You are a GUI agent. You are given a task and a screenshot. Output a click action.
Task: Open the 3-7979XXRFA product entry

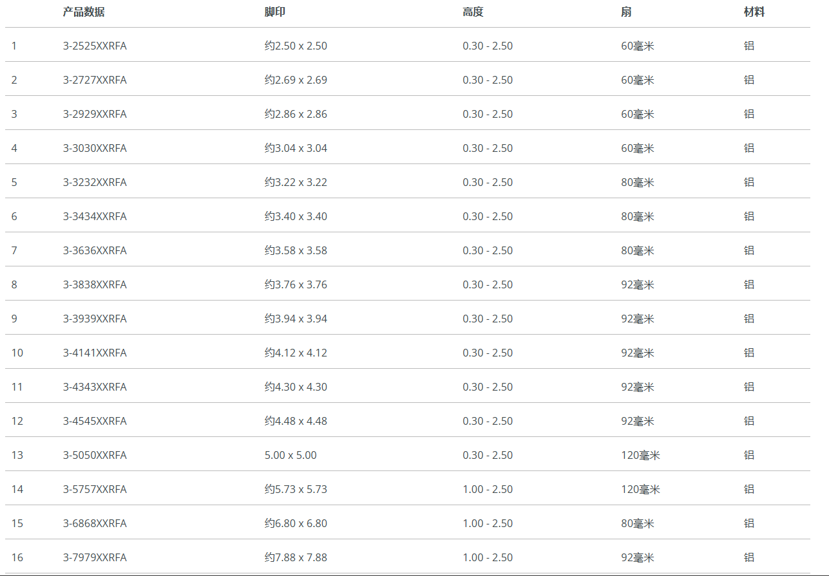click(95, 557)
